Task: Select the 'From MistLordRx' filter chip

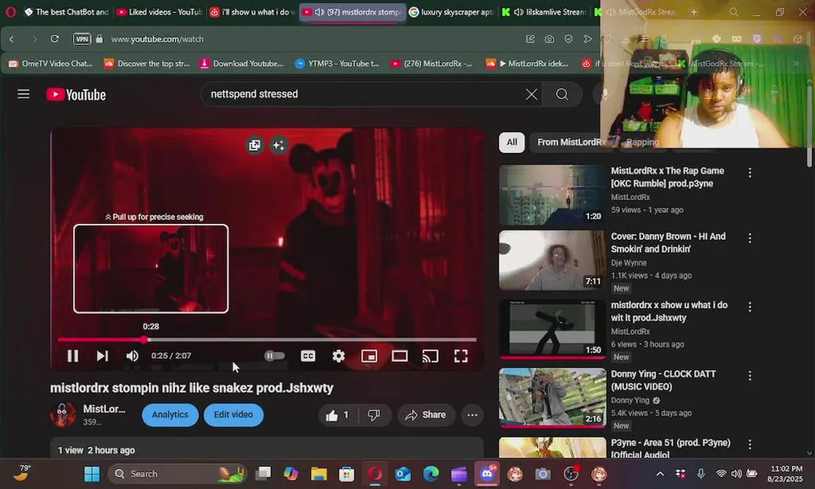Action: [x=571, y=142]
